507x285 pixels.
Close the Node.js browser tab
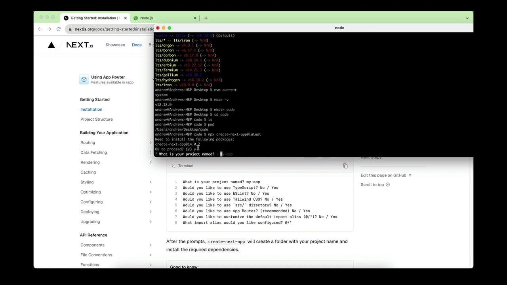[x=195, y=18]
